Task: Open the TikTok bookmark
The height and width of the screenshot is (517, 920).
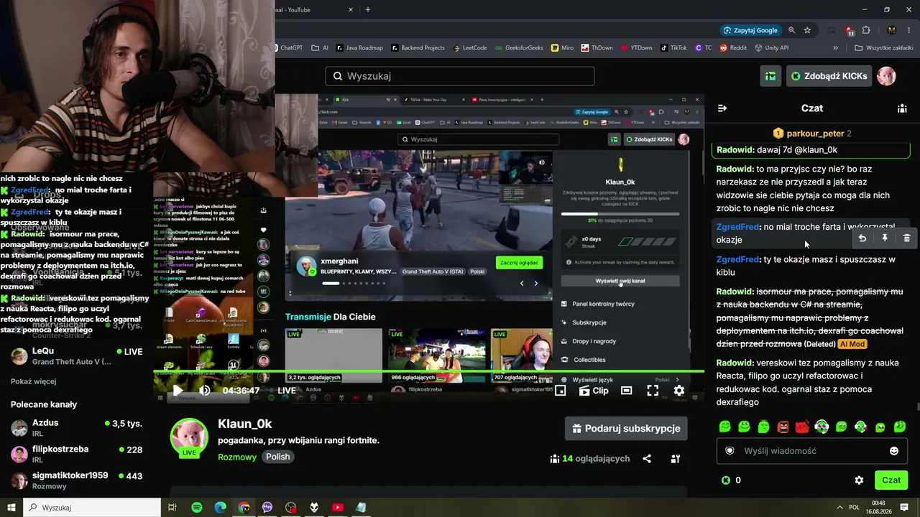Action: tap(673, 48)
